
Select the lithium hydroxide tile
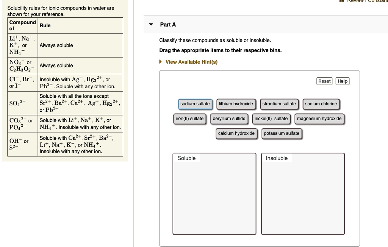point(236,104)
